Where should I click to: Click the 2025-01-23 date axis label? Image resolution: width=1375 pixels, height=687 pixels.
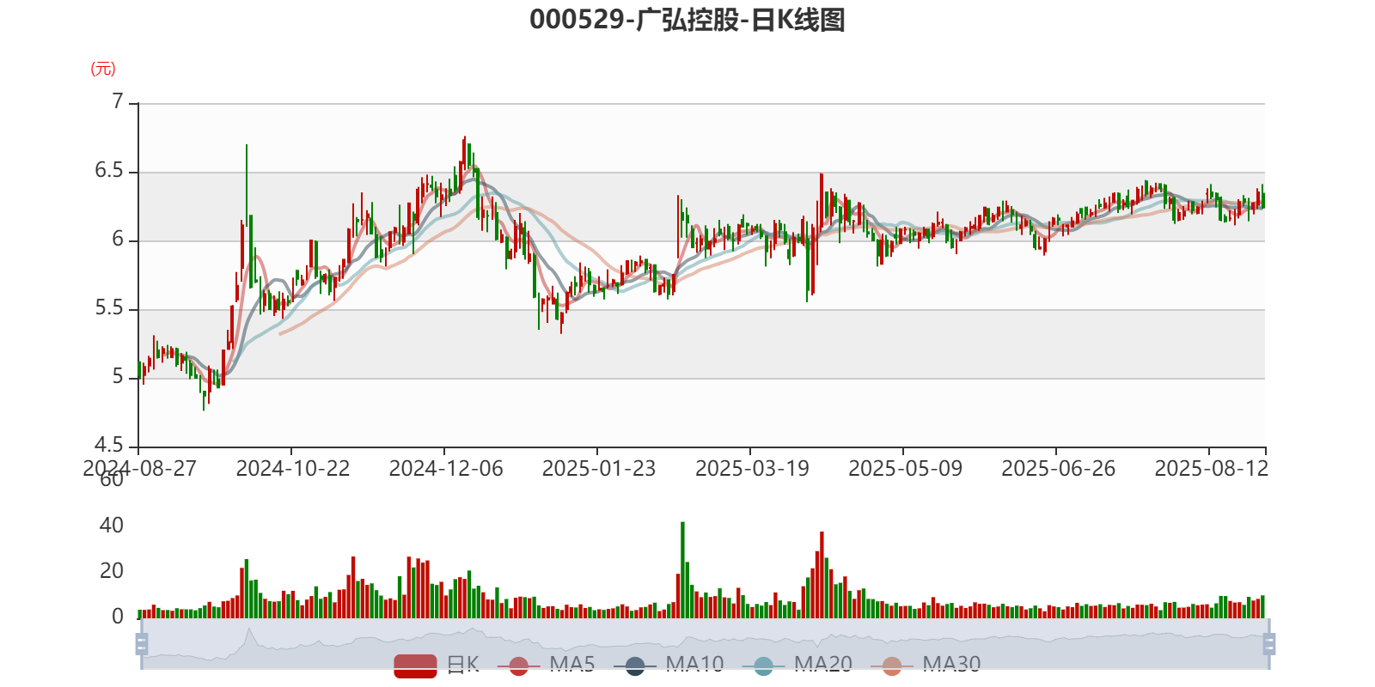click(599, 469)
